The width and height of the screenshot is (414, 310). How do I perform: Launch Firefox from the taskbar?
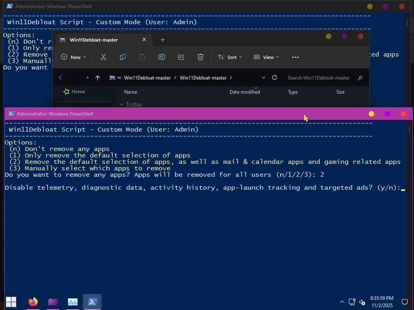[33, 302]
